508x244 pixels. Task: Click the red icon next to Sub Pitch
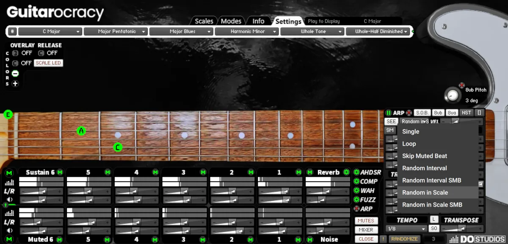(x=461, y=85)
